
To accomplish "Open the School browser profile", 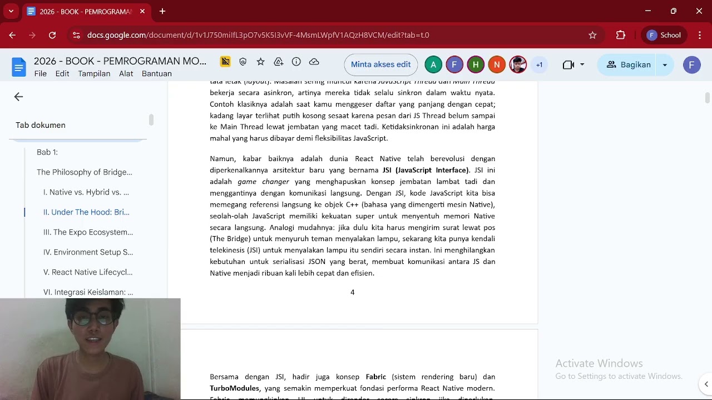I will [664, 35].
